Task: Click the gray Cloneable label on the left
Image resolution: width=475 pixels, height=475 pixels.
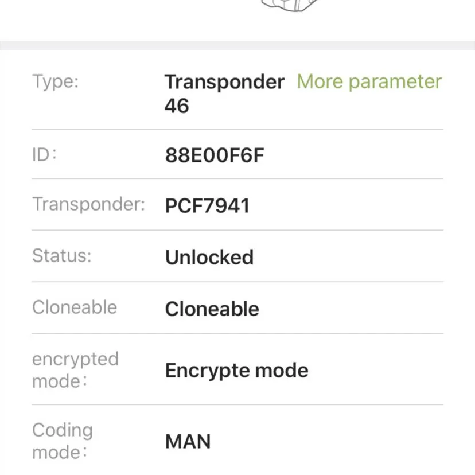Action: pyautogui.click(x=75, y=307)
